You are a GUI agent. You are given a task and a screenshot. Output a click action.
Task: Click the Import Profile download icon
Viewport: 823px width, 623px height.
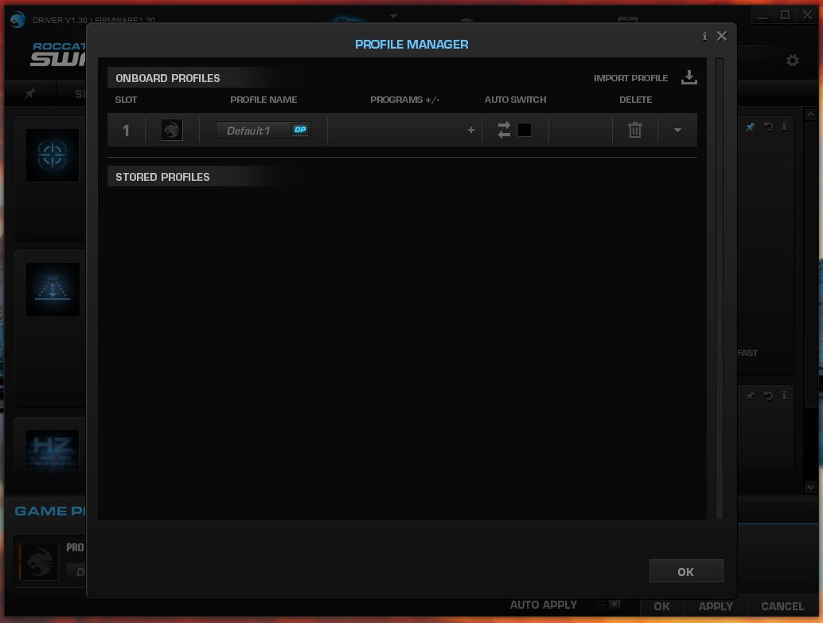pos(689,77)
